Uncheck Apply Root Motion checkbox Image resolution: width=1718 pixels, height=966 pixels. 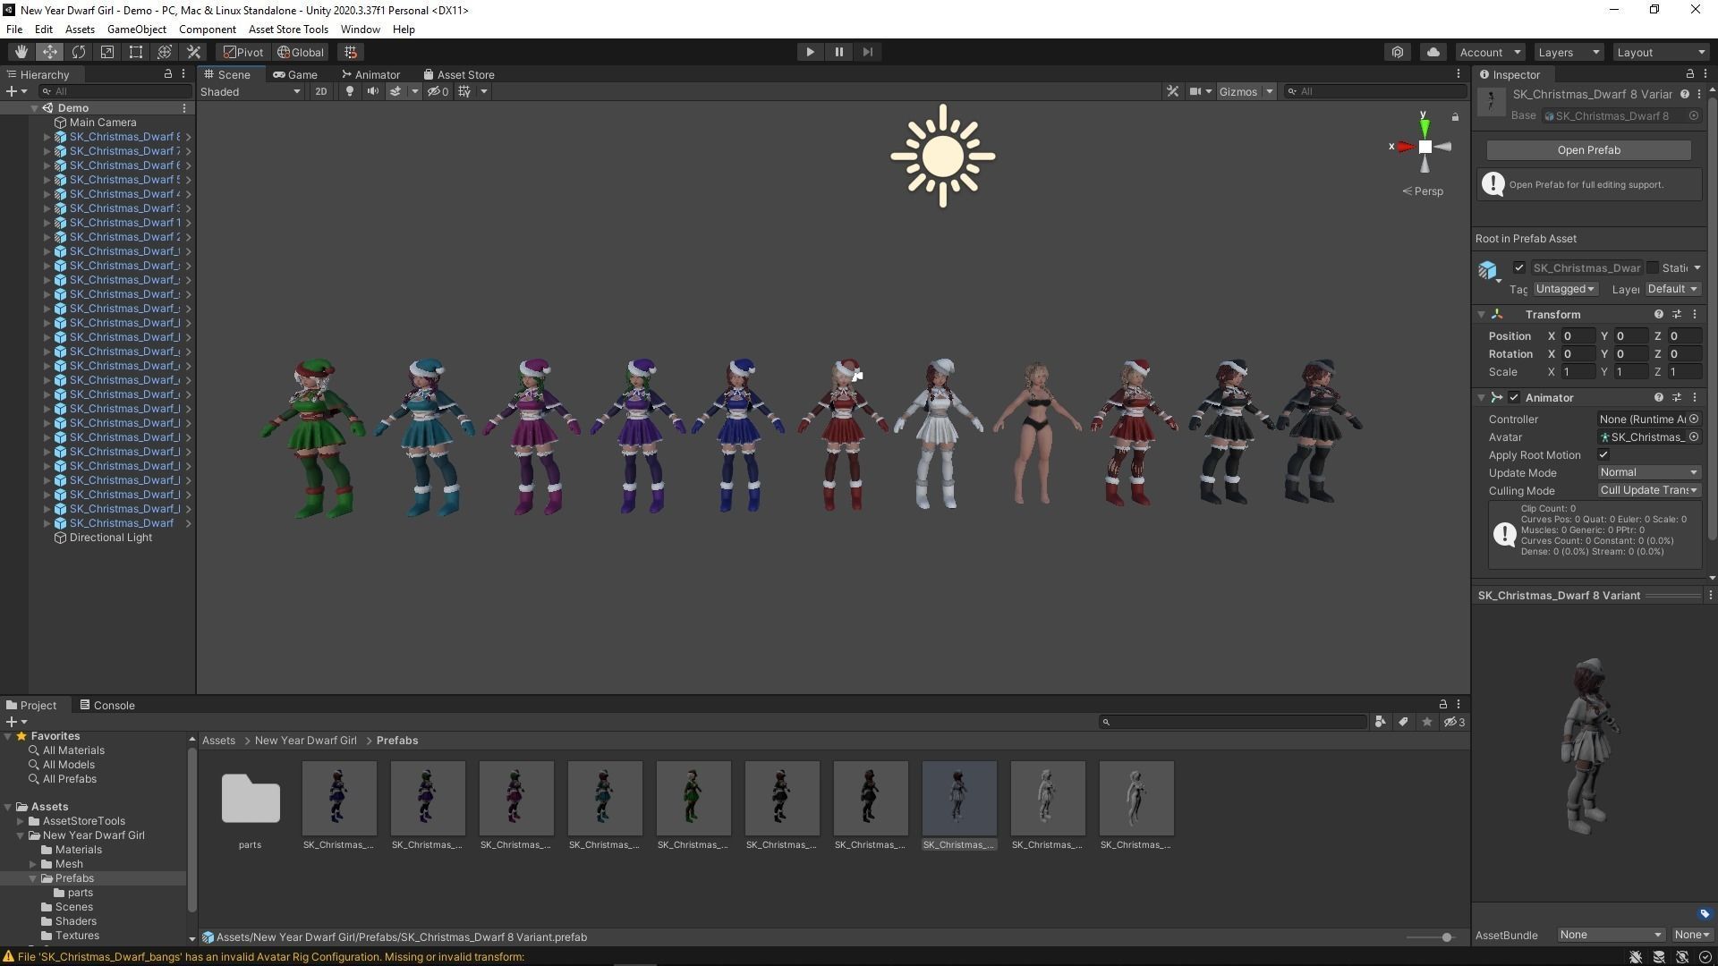[1603, 455]
